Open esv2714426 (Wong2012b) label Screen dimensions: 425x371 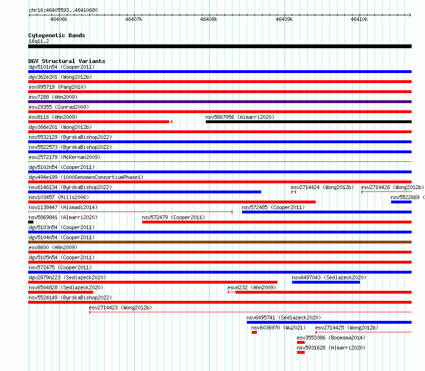click(392, 187)
